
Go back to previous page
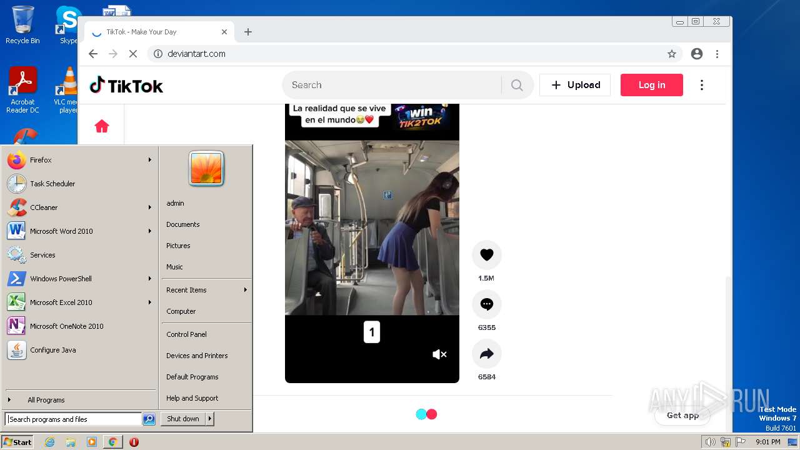93,54
